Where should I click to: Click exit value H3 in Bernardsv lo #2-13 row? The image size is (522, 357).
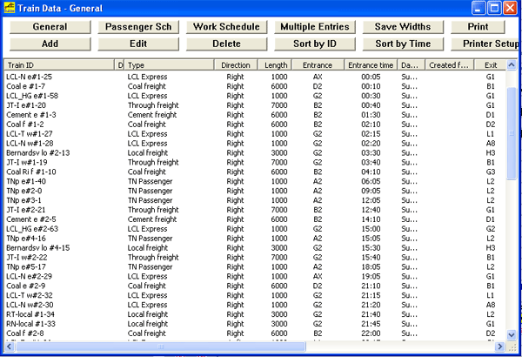tap(491, 152)
